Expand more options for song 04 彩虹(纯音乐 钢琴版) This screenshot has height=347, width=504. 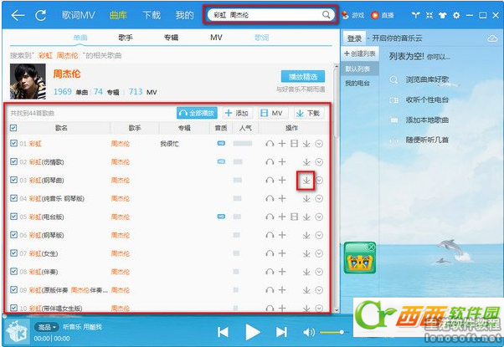pyautogui.click(x=319, y=199)
